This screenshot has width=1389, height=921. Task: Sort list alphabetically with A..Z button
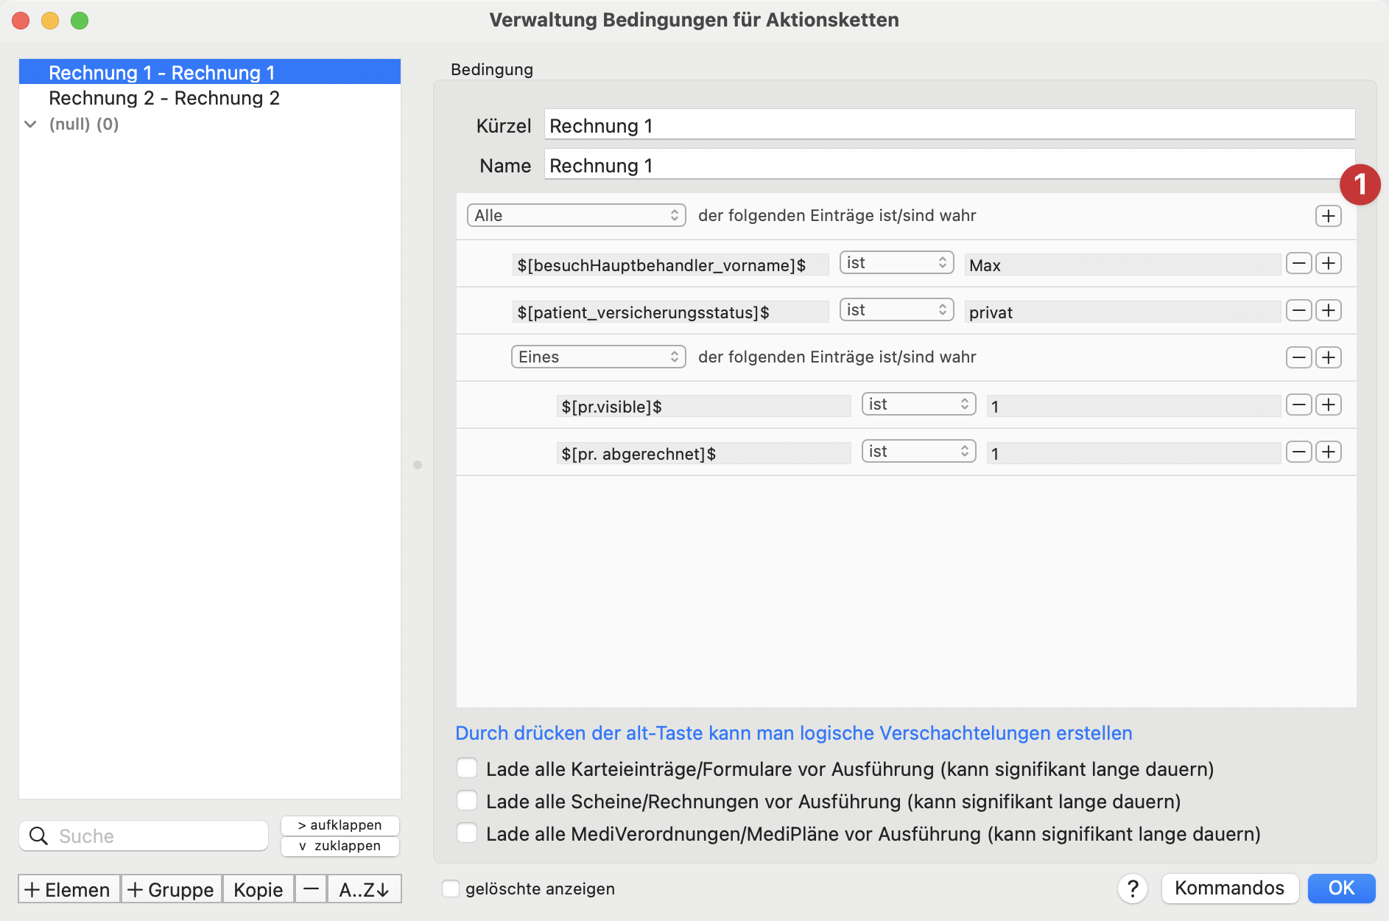pos(364,889)
